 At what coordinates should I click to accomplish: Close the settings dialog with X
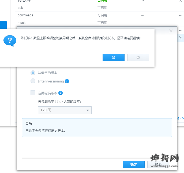coord(171,31)
